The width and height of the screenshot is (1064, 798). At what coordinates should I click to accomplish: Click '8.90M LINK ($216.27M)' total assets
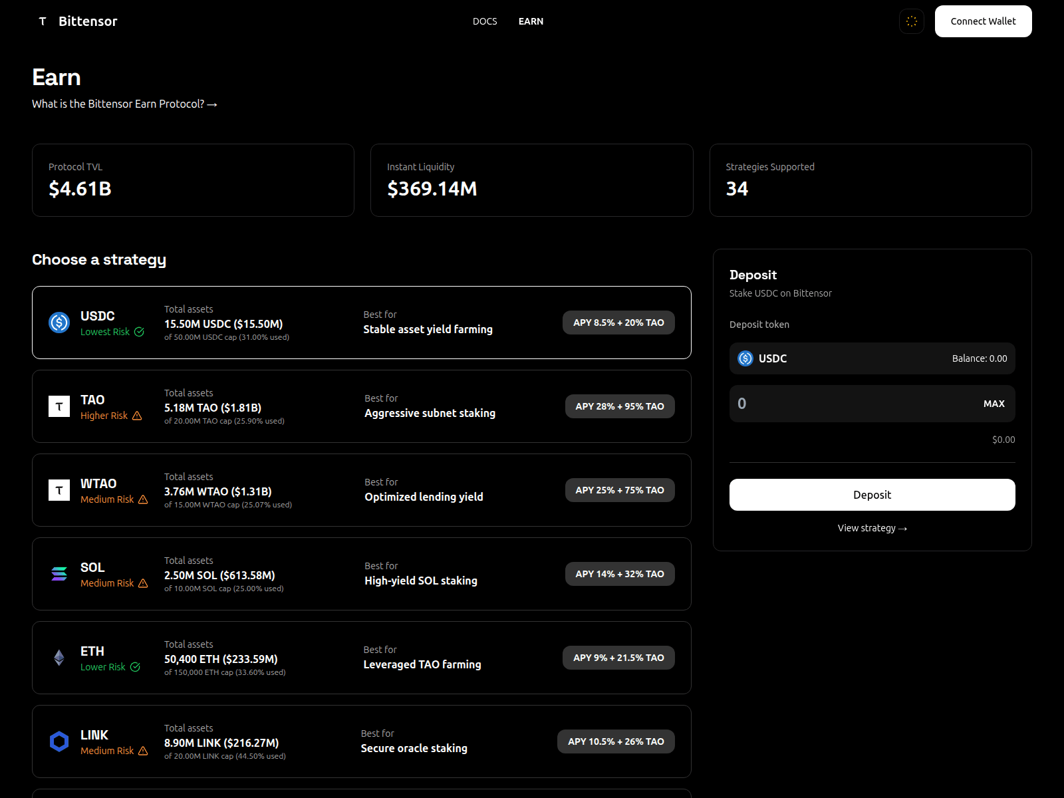tap(221, 743)
